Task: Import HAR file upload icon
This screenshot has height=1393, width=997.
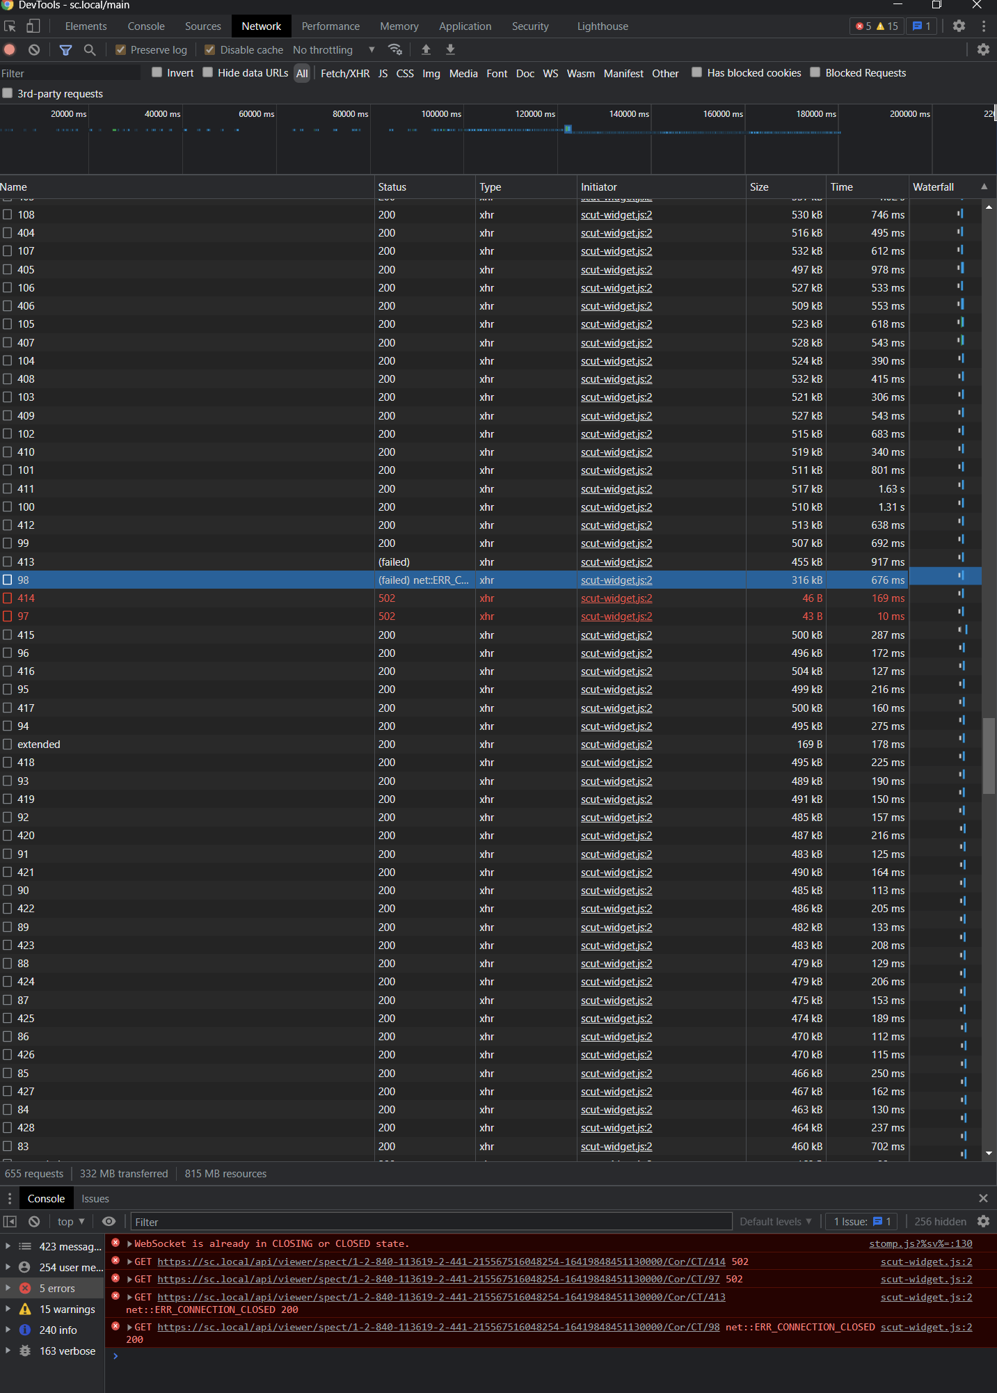Action: tap(426, 49)
